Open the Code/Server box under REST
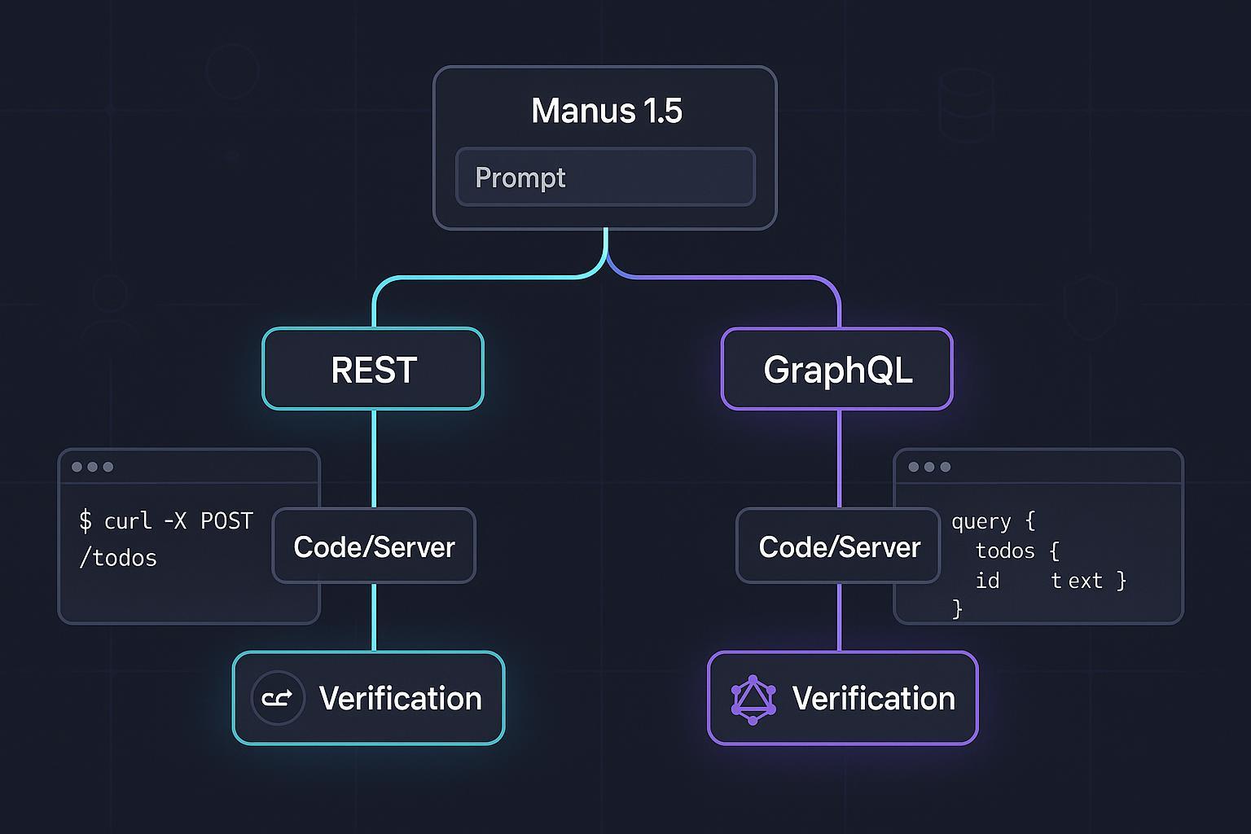The image size is (1251, 834). [374, 546]
